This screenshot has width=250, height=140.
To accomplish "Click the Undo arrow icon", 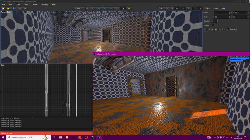I will [20, 8].
